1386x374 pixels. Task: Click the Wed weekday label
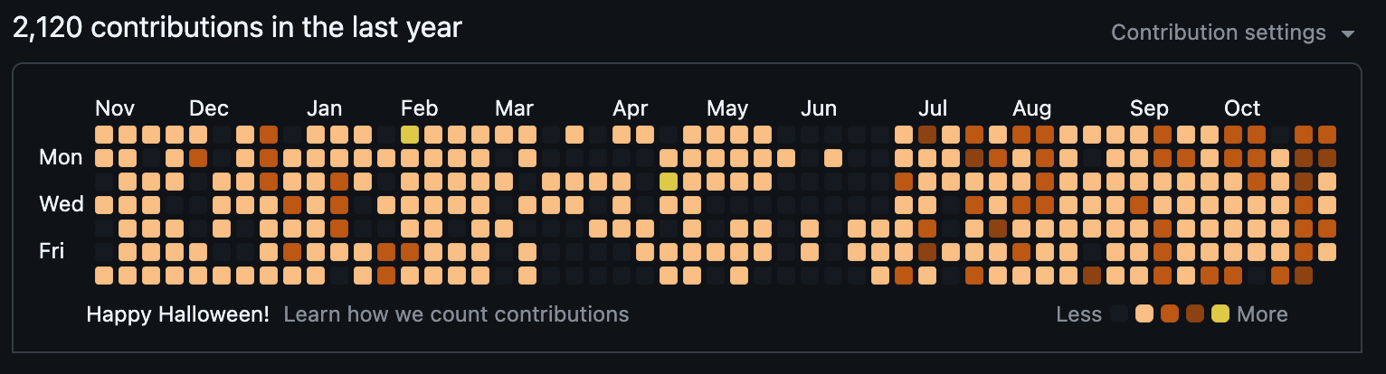pos(61,204)
